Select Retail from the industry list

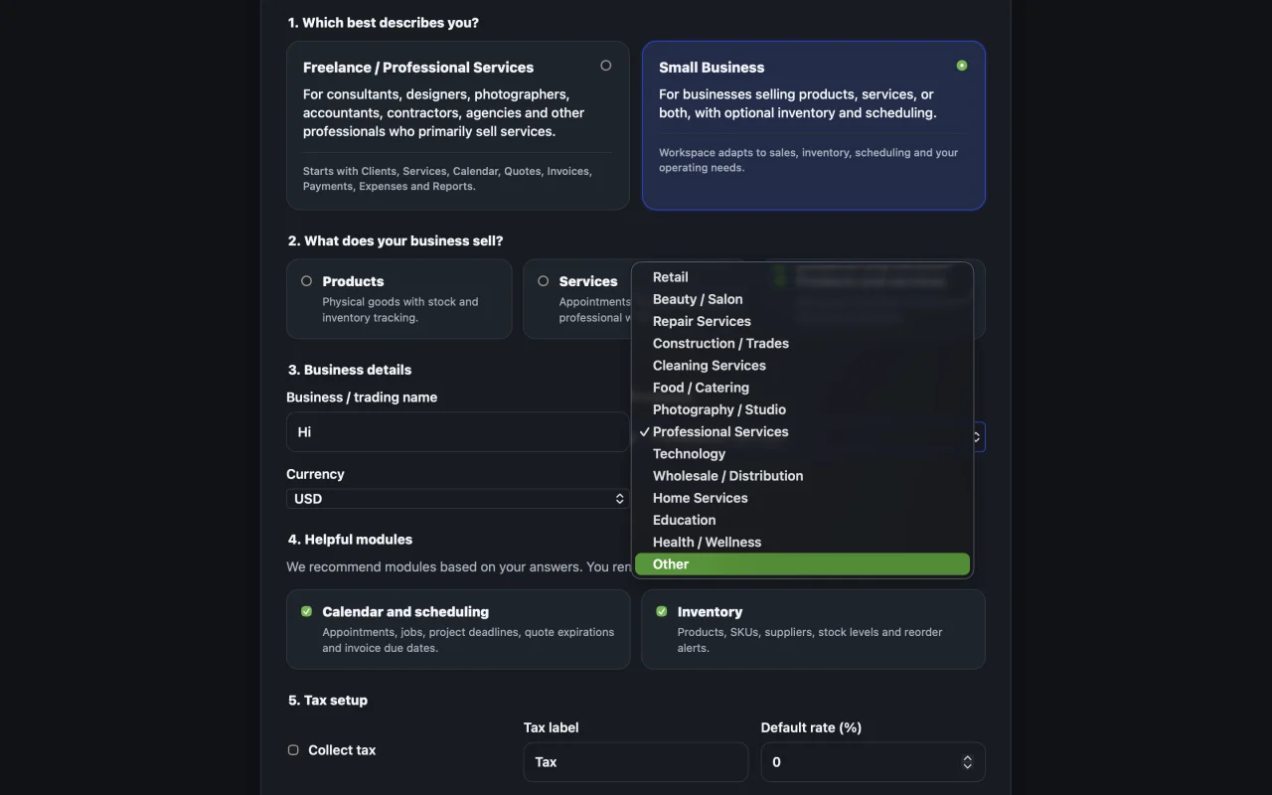(802, 277)
